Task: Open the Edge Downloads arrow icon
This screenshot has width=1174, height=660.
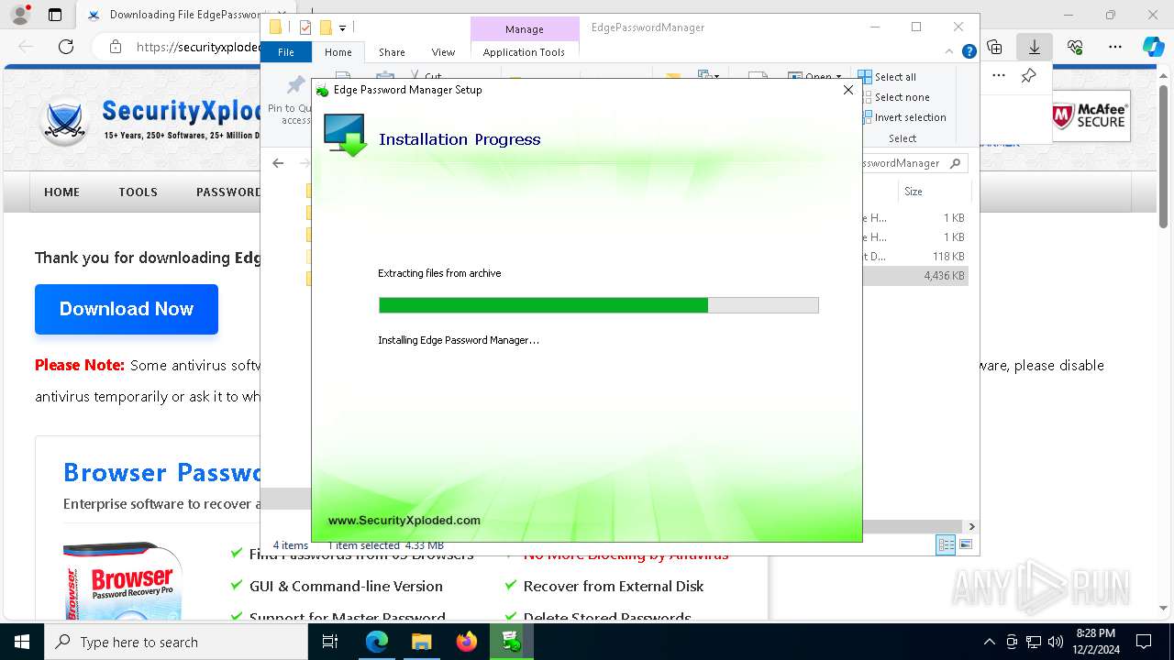Action: 1035,47
